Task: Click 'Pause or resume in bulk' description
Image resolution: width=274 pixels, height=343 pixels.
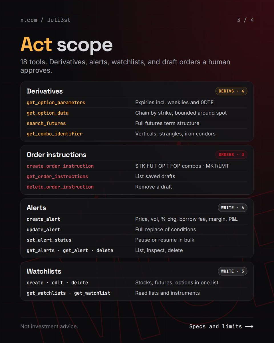Action: click(165, 240)
